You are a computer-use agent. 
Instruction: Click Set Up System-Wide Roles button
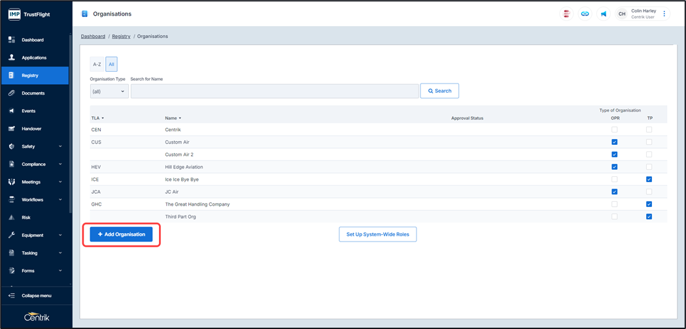377,234
